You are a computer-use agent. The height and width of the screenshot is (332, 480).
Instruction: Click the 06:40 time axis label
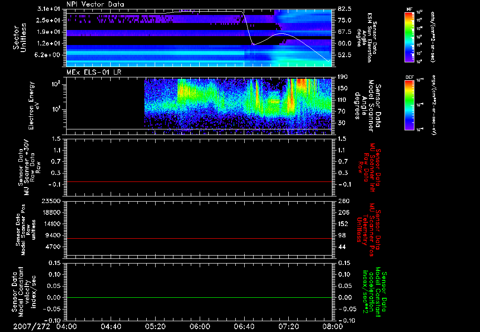(244, 326)
